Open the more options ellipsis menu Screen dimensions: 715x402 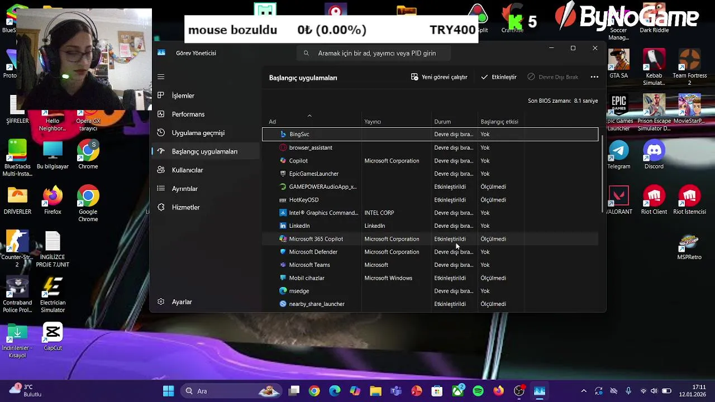click(x=594, y=77)
